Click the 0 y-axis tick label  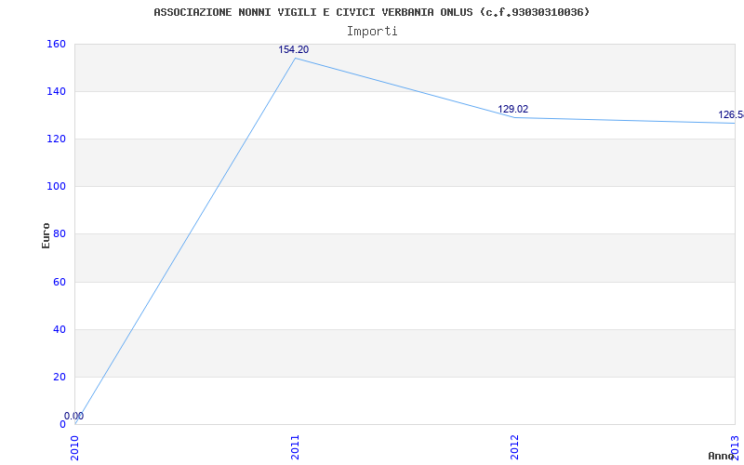[x=62, y=425]
